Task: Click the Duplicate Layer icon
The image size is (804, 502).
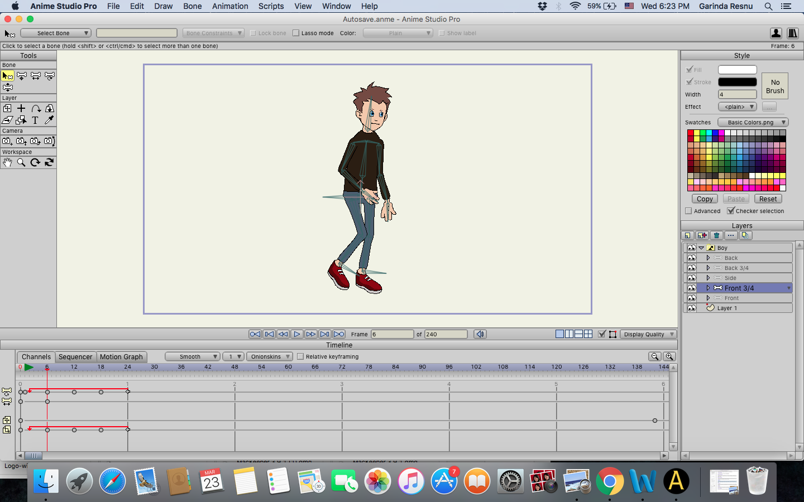Action: point(745,235)
